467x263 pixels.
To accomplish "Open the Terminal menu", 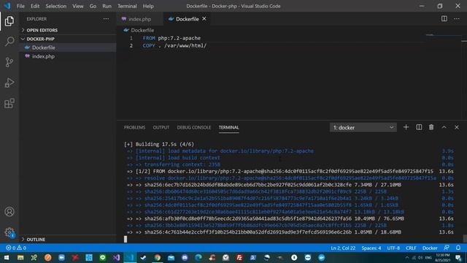I will [x=127, y=6].
